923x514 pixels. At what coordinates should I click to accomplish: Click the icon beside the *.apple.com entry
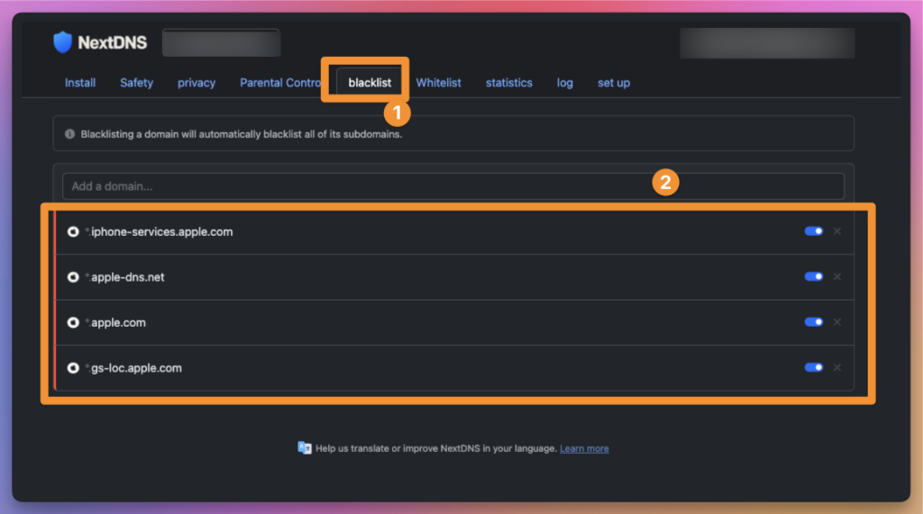(x=73, y=322)
